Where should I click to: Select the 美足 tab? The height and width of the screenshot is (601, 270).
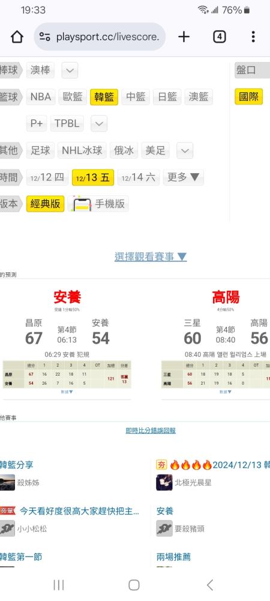point(155,151)
